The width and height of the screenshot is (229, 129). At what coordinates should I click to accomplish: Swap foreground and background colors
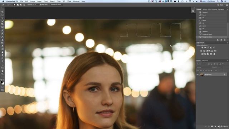(3, 80)
